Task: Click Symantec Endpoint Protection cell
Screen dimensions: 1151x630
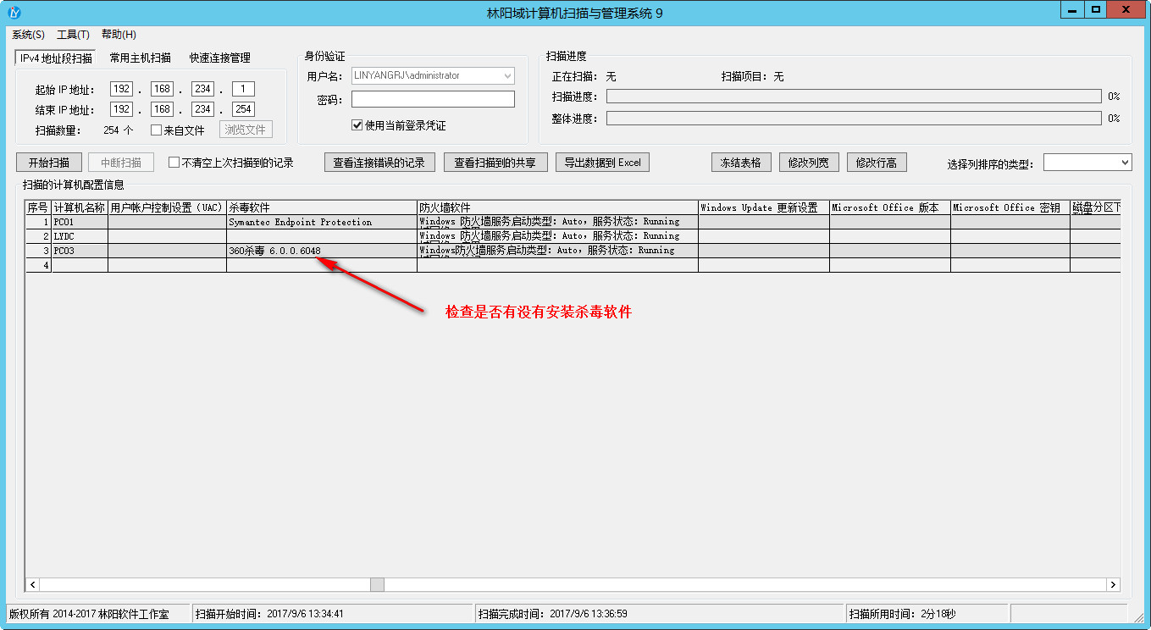Action: (x=322, y=222)
